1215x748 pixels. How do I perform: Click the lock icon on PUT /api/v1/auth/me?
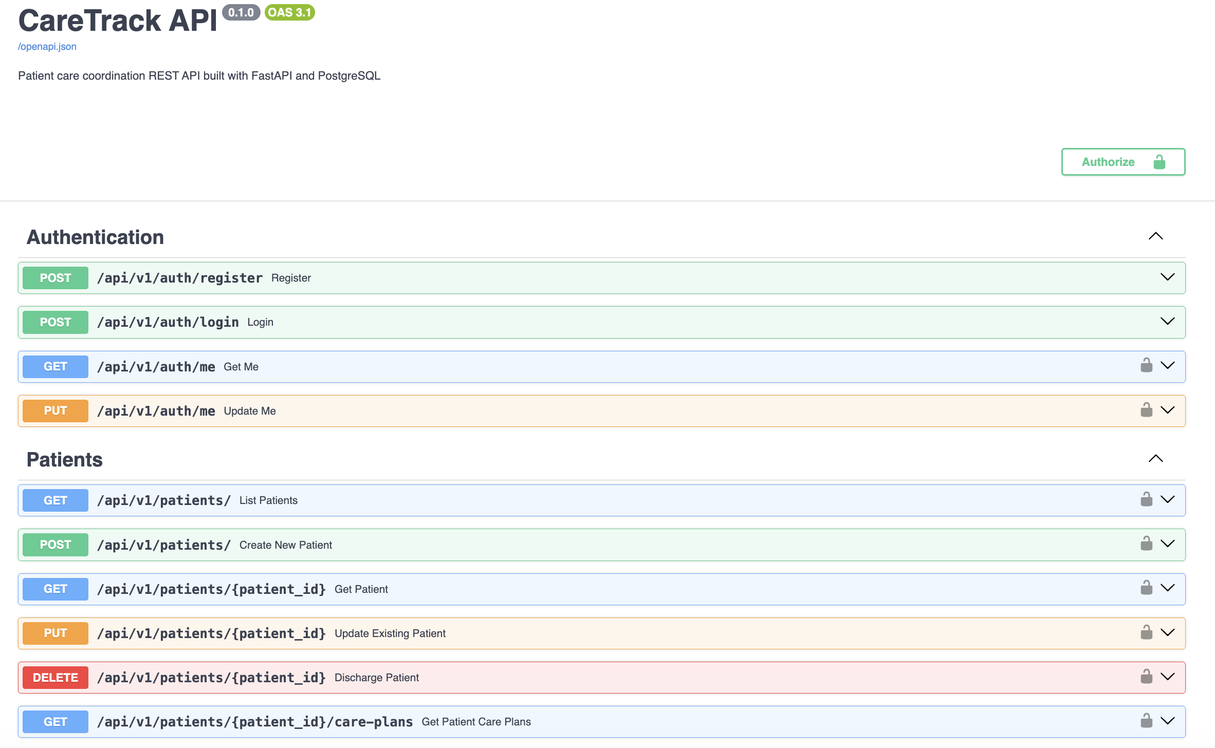pos(1146,410)
